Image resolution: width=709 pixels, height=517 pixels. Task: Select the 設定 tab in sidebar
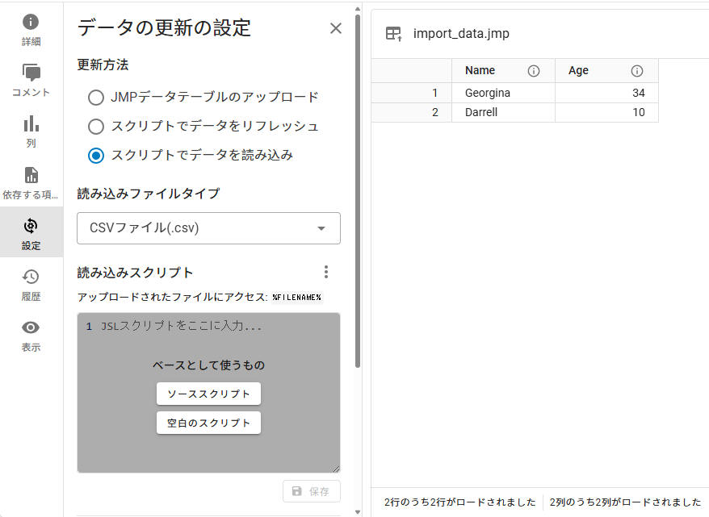point(31,232)
